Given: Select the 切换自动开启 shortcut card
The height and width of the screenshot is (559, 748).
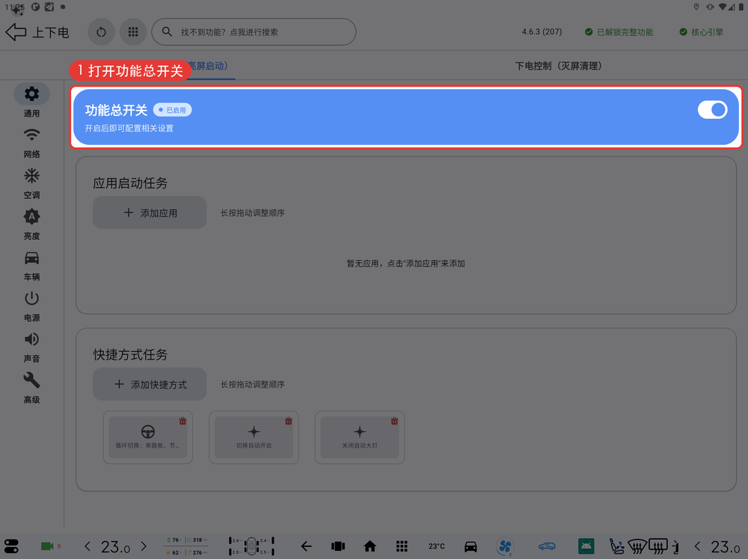Looking at the screenshot, I should pos(254,437).
